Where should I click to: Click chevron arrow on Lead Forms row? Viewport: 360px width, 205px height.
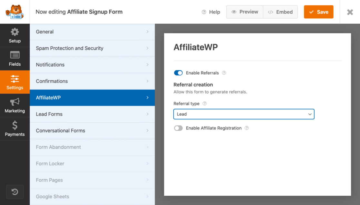[x=147, y=114]
